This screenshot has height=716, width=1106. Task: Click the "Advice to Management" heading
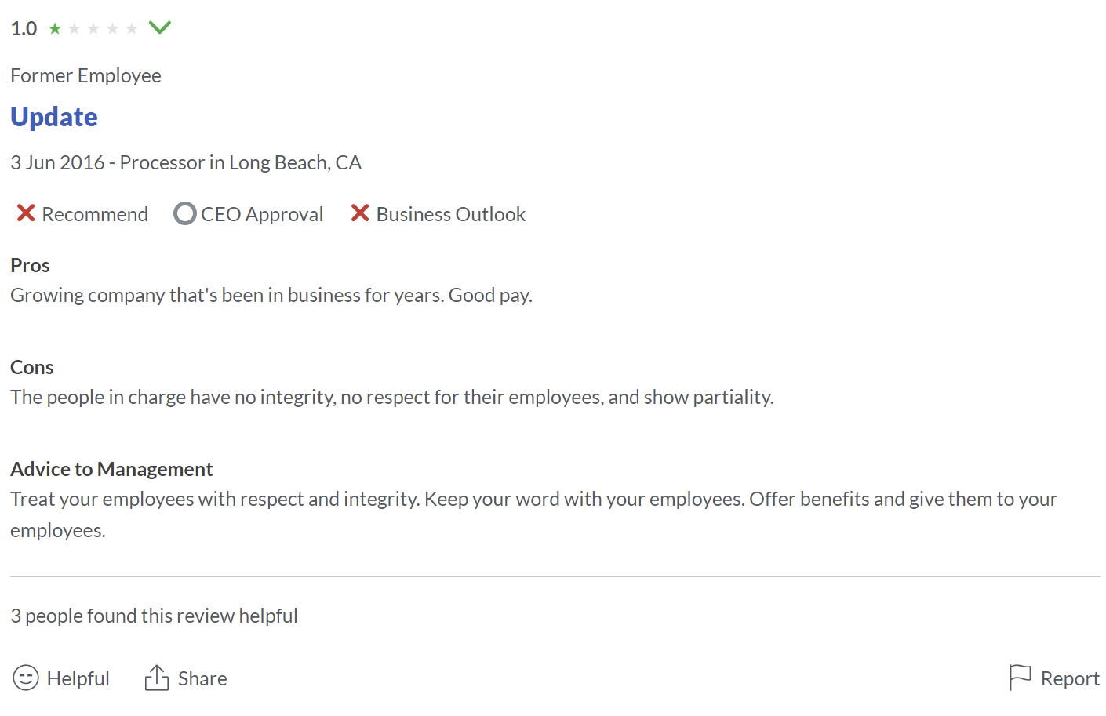tap(111, 469)
